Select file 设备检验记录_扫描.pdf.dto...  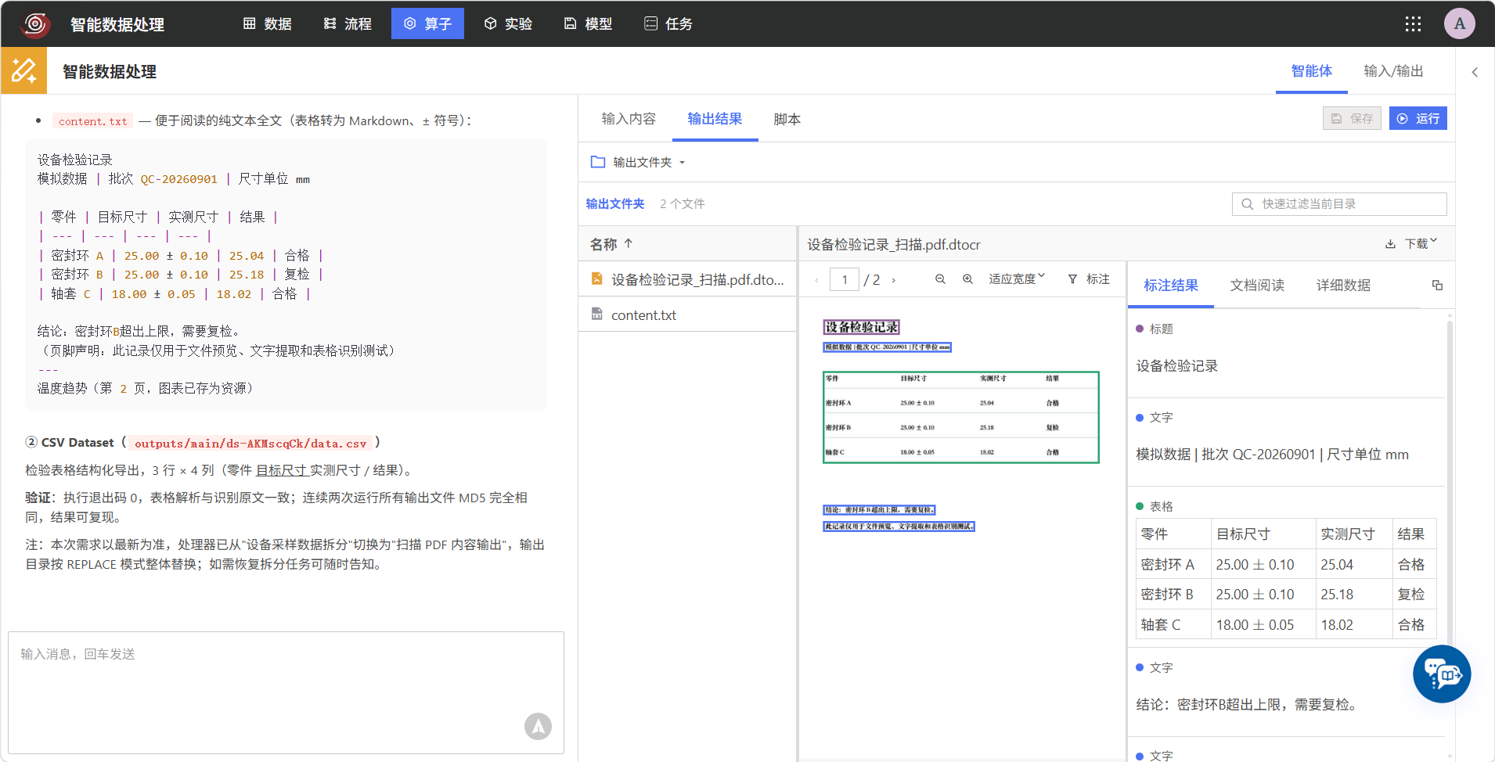click(687, 279)
